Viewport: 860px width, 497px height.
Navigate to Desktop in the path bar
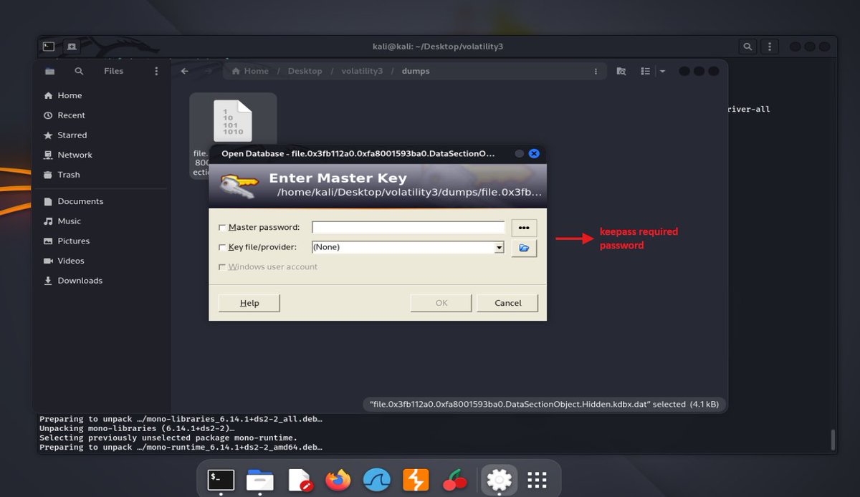(x=305, y=71)
